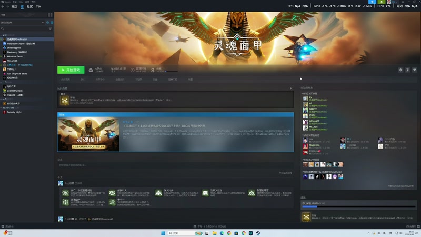
Task: Click the play time clock icon
Action: (x=133, y=70)
